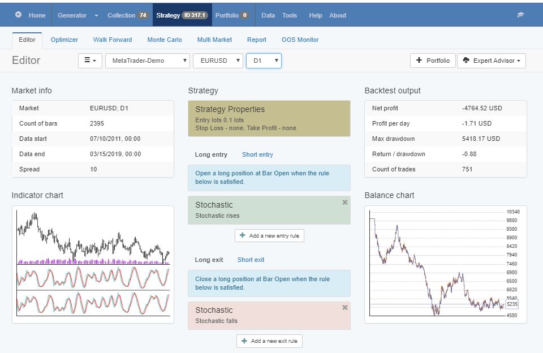This screenshot has height=353, width=543.
Task: Select the Long entry view
Action: [211, 154]
